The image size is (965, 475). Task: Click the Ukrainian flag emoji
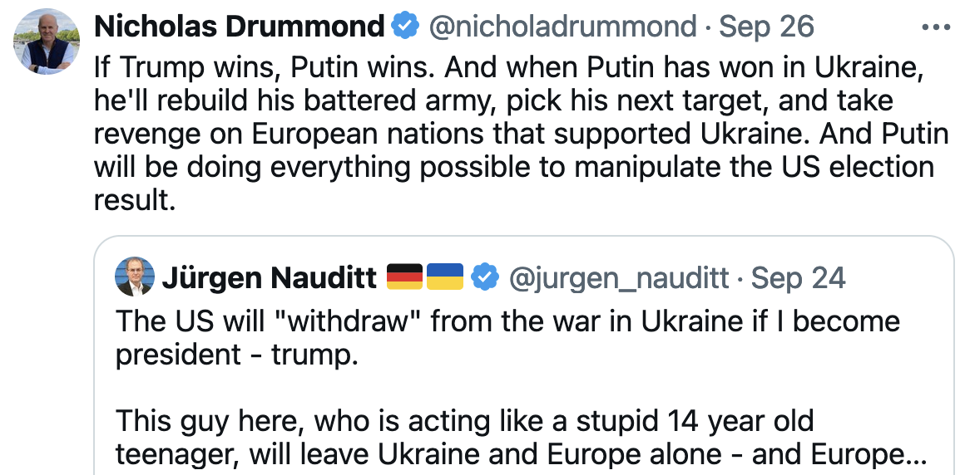[x=445, y=277]
